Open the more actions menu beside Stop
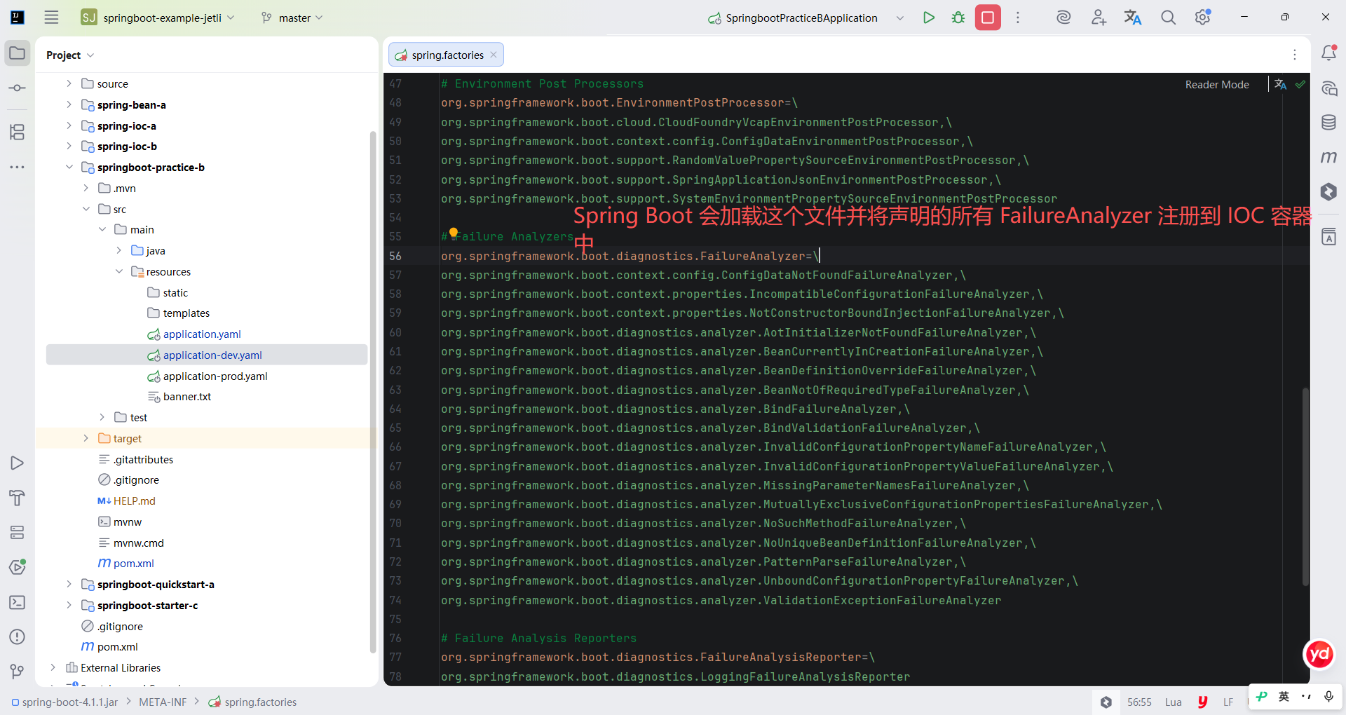1346x715 pixels. 1018,18
